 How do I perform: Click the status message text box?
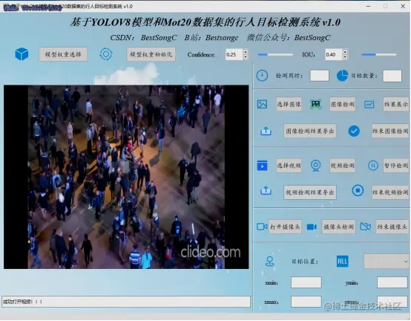[x=126, y=302]
